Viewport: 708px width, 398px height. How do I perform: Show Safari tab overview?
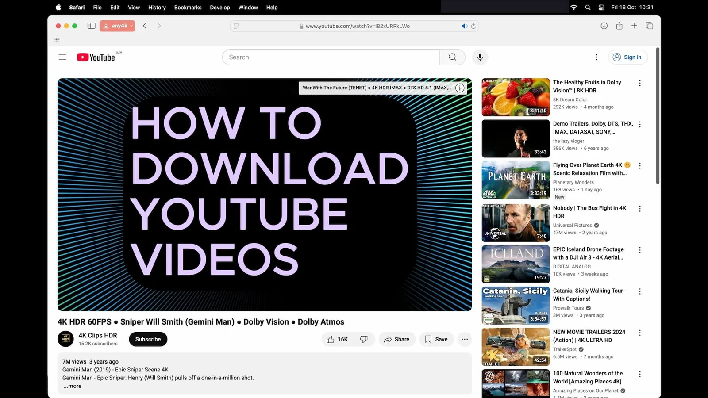[x=650, y=26]
